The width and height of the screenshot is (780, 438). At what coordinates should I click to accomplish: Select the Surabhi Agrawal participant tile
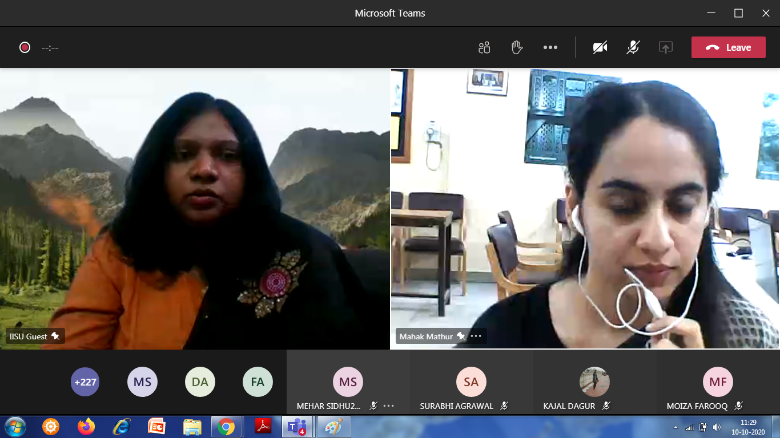click(471, 382)
